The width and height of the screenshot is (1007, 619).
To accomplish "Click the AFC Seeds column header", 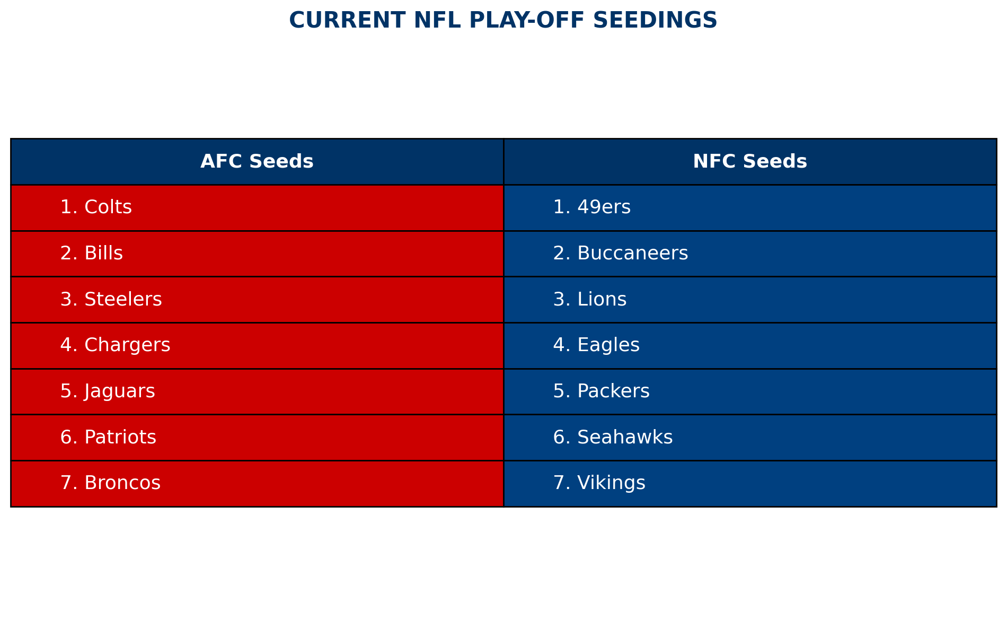I will point(257,162).
